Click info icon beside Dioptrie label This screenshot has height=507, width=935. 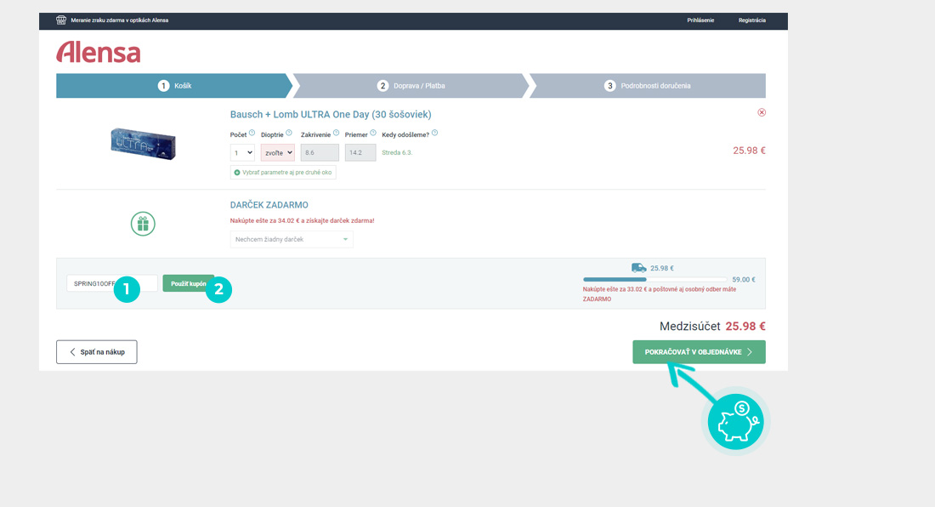point(289,133)
